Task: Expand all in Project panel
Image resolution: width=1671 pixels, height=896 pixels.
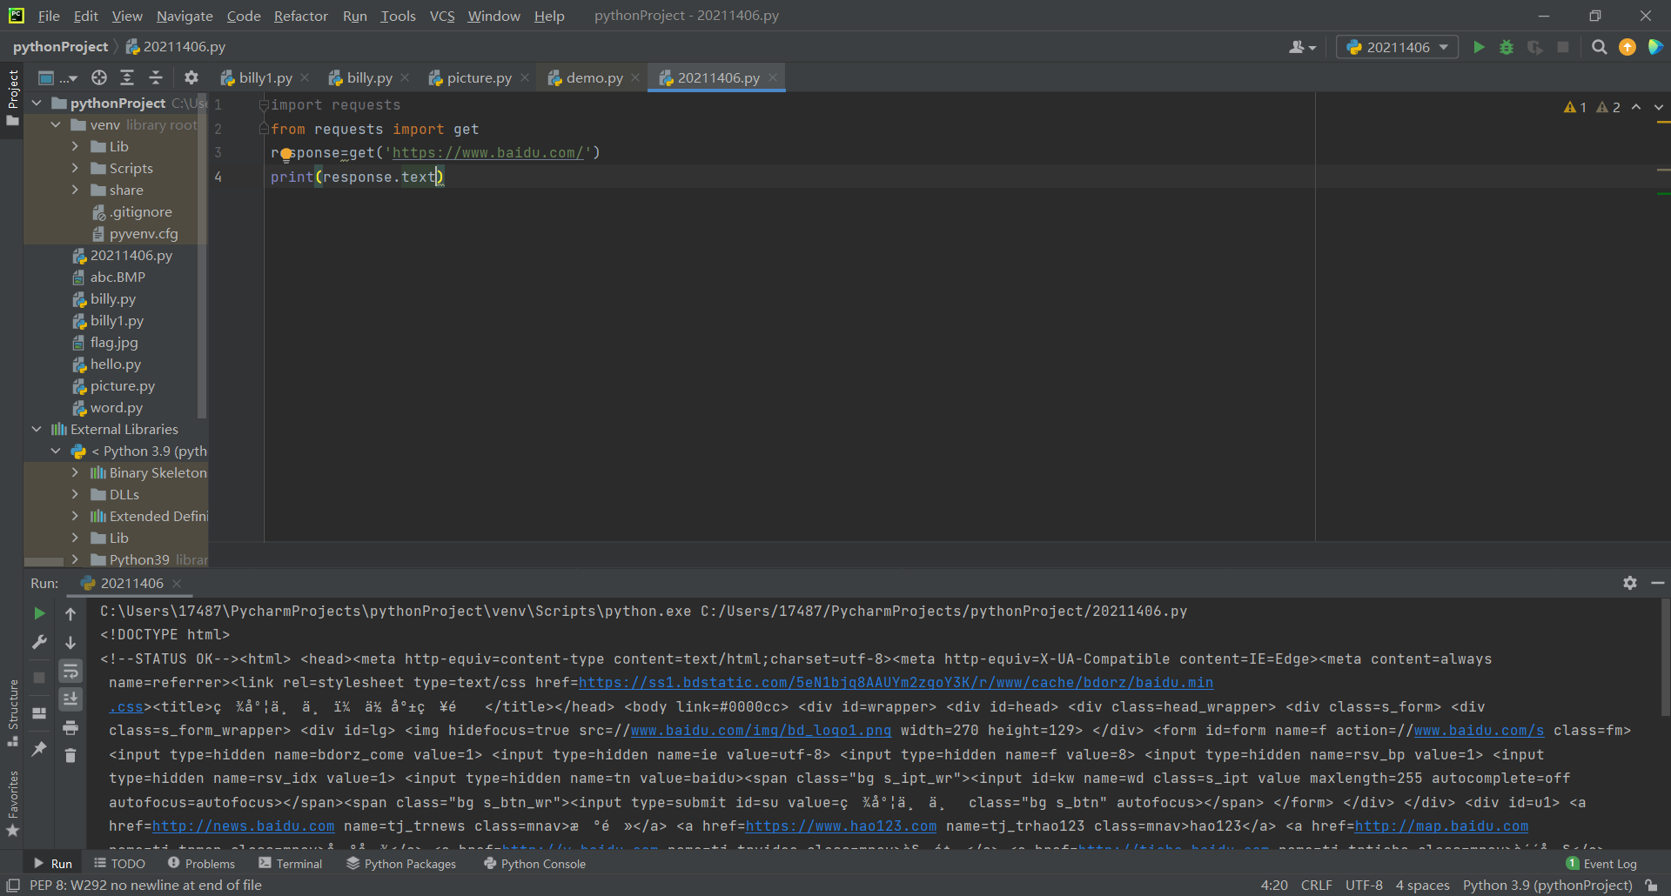Action: [127, 77]
